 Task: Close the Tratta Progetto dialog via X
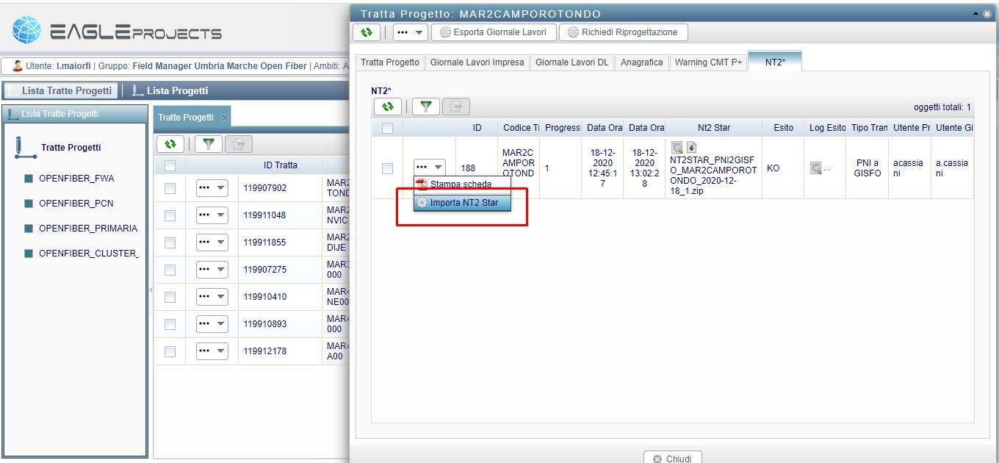pos(987,13)
